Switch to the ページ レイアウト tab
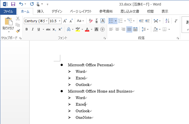 (81, 11)
